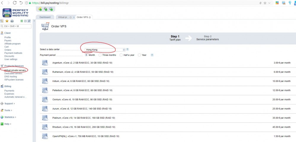Reload the page with browser refresh icon
This screenshot has height=142, width=296.
pos(15,3)
